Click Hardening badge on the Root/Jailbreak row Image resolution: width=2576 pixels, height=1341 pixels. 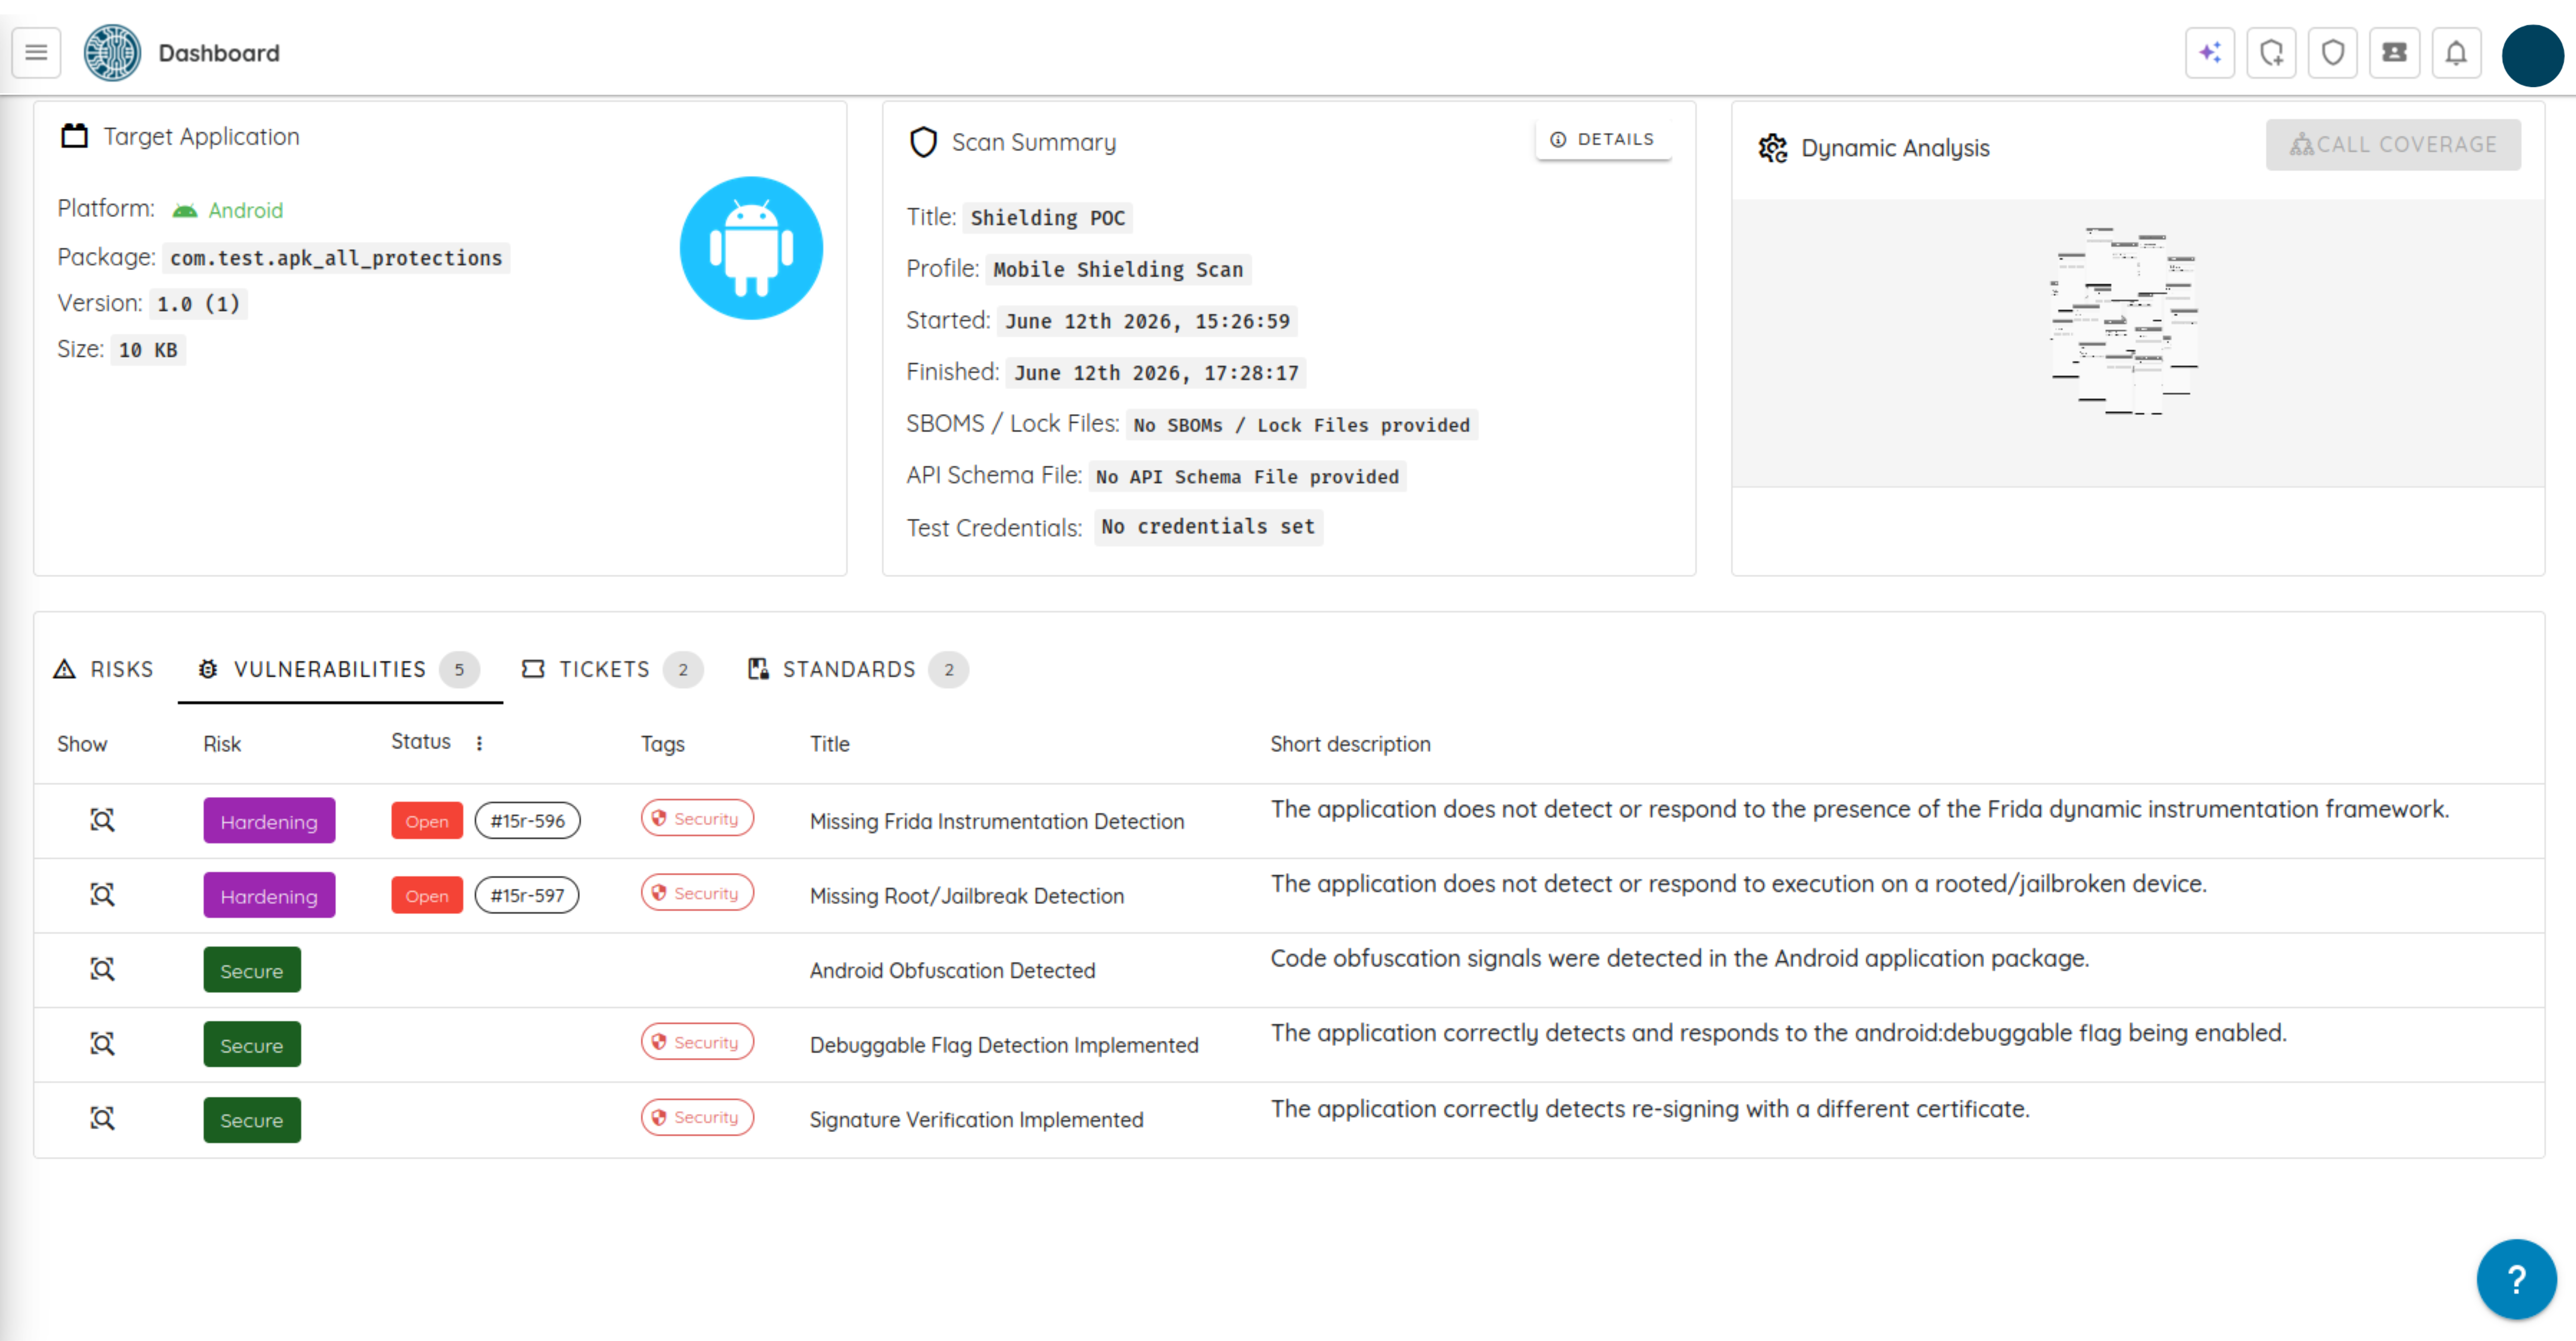pos(269,896)
